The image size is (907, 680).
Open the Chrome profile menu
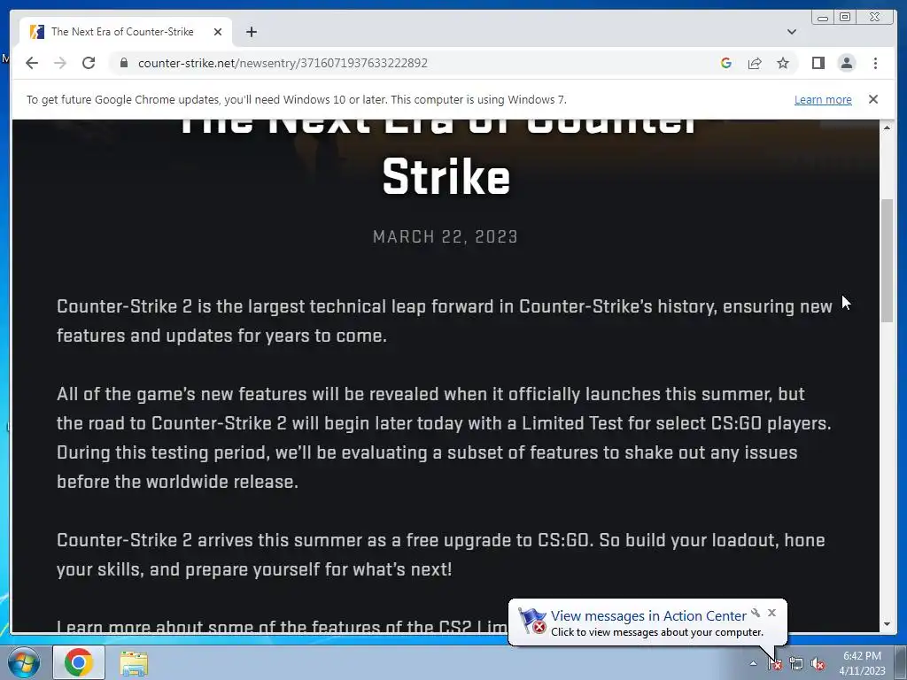click(x=847, y=63)
